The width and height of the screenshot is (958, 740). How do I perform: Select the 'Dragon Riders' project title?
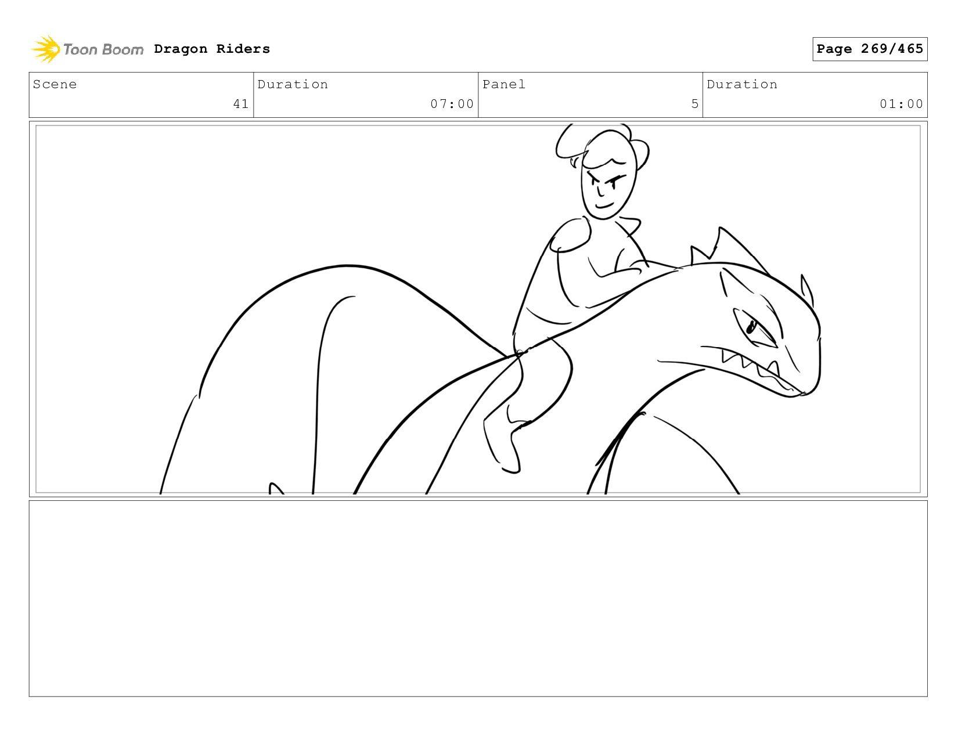[x=212, y=49]
